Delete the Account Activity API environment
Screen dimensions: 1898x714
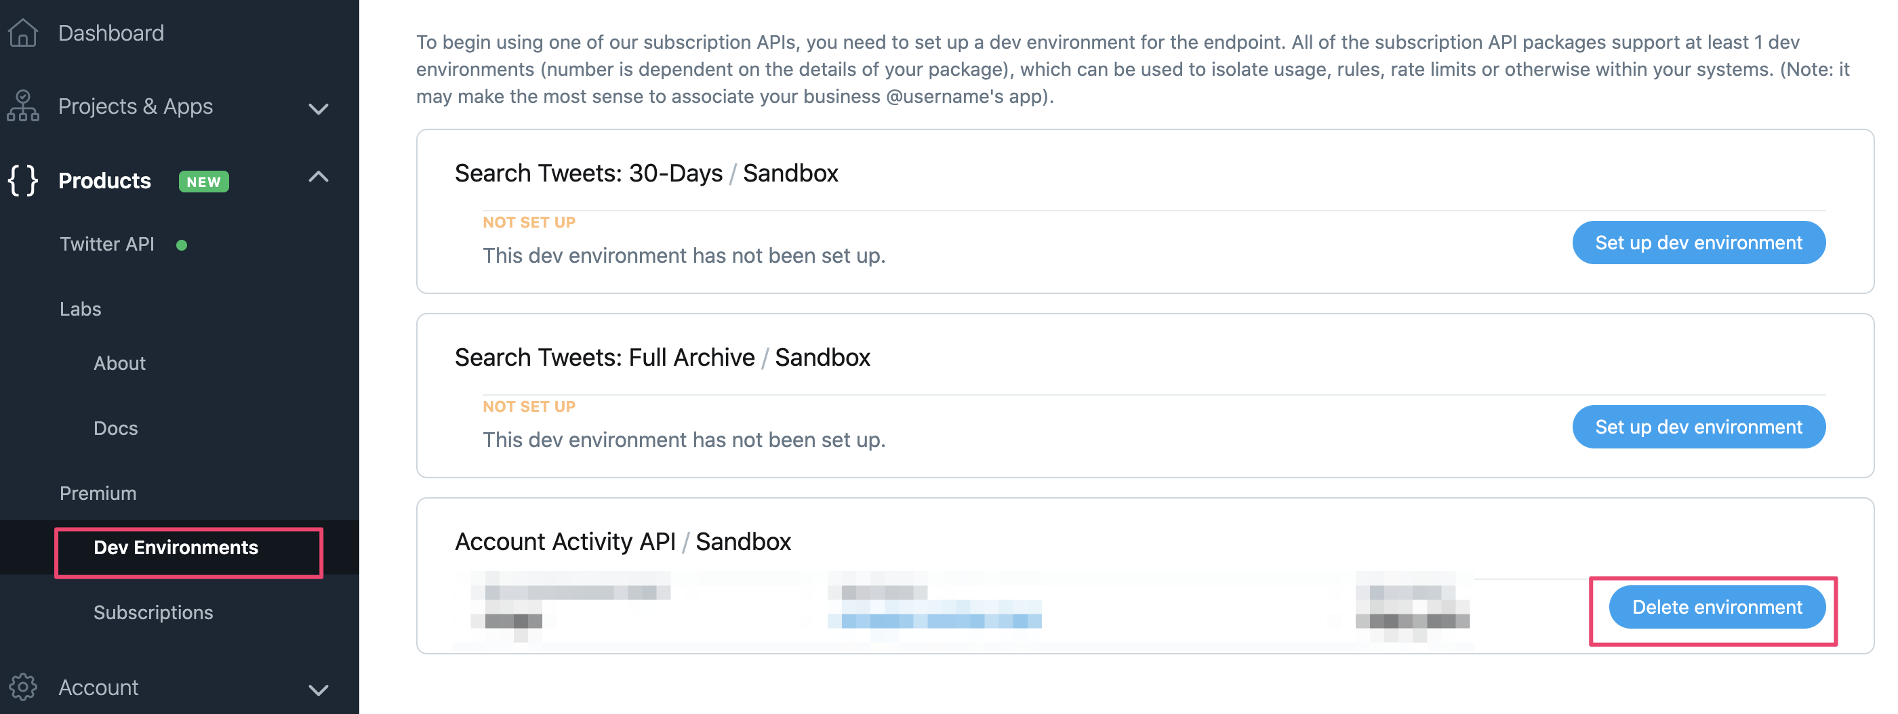1717,607
